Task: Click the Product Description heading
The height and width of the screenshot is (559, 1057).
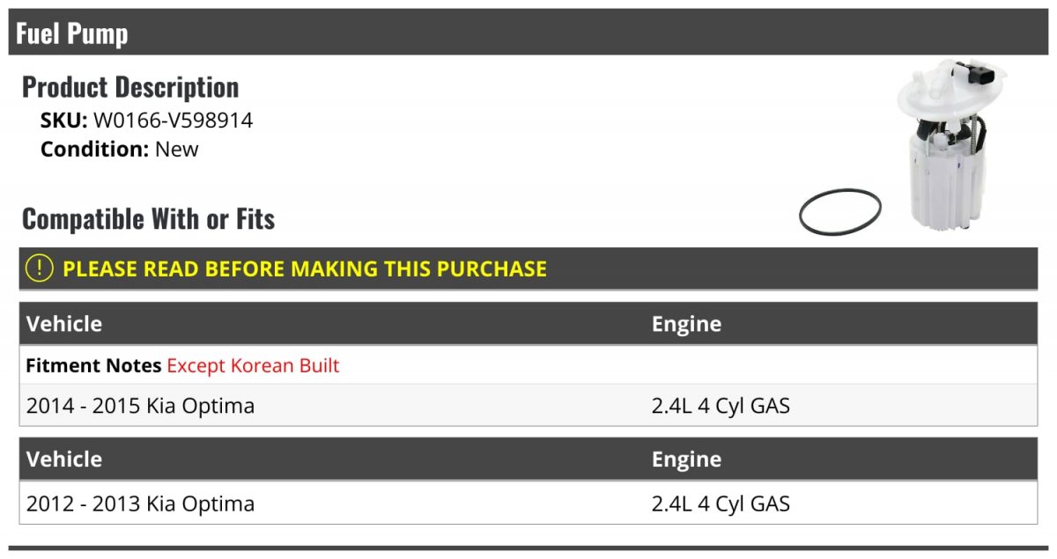Action: (130, 87)
